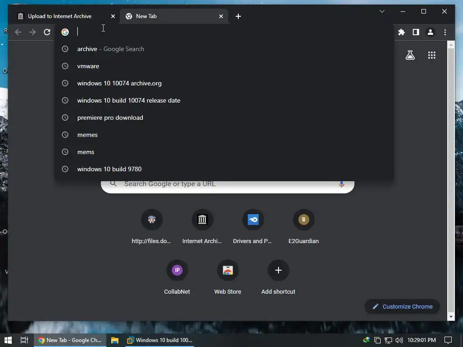
Task: Open Chrome's three-dot menu
Action: (445, 32)
